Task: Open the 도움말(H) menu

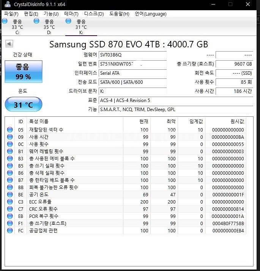Action: 119,14
